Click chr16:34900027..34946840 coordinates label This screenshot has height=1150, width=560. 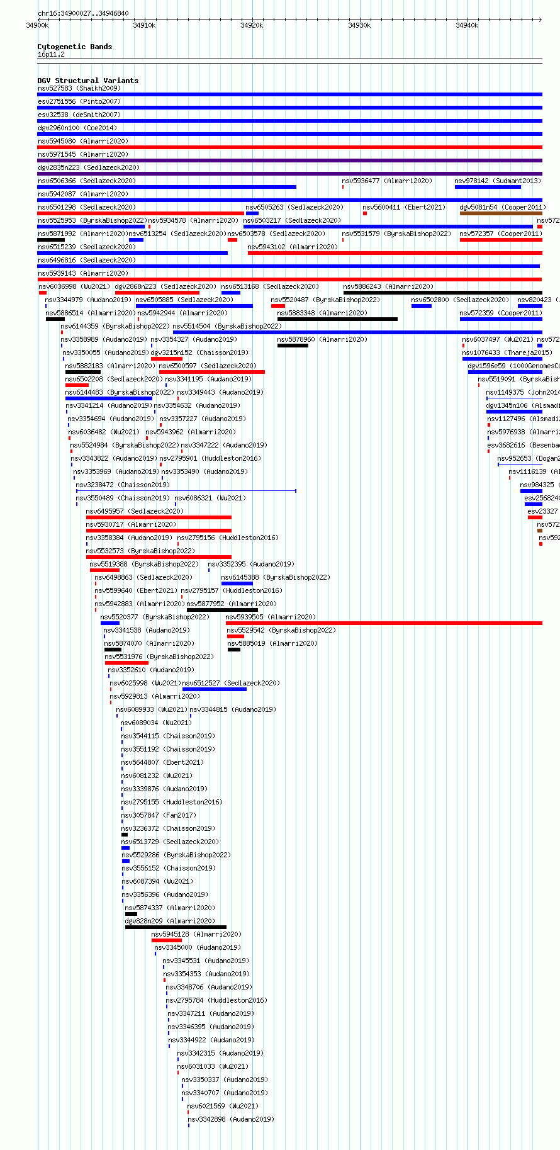pos(83,13)
